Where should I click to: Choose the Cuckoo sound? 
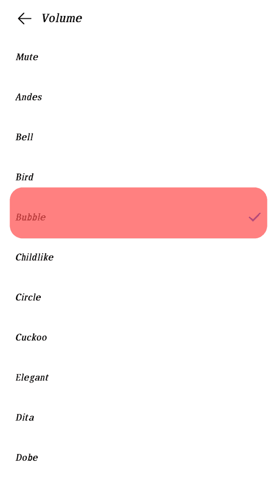pos(31,337)
